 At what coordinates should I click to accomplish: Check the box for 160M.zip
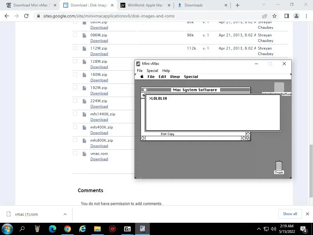75,74
